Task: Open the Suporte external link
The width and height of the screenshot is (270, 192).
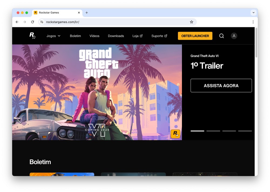Action: tap(159, 36)
